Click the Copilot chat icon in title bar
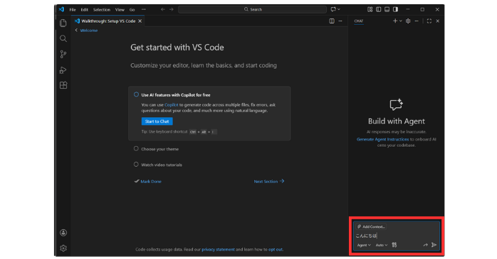 (333, 9)
